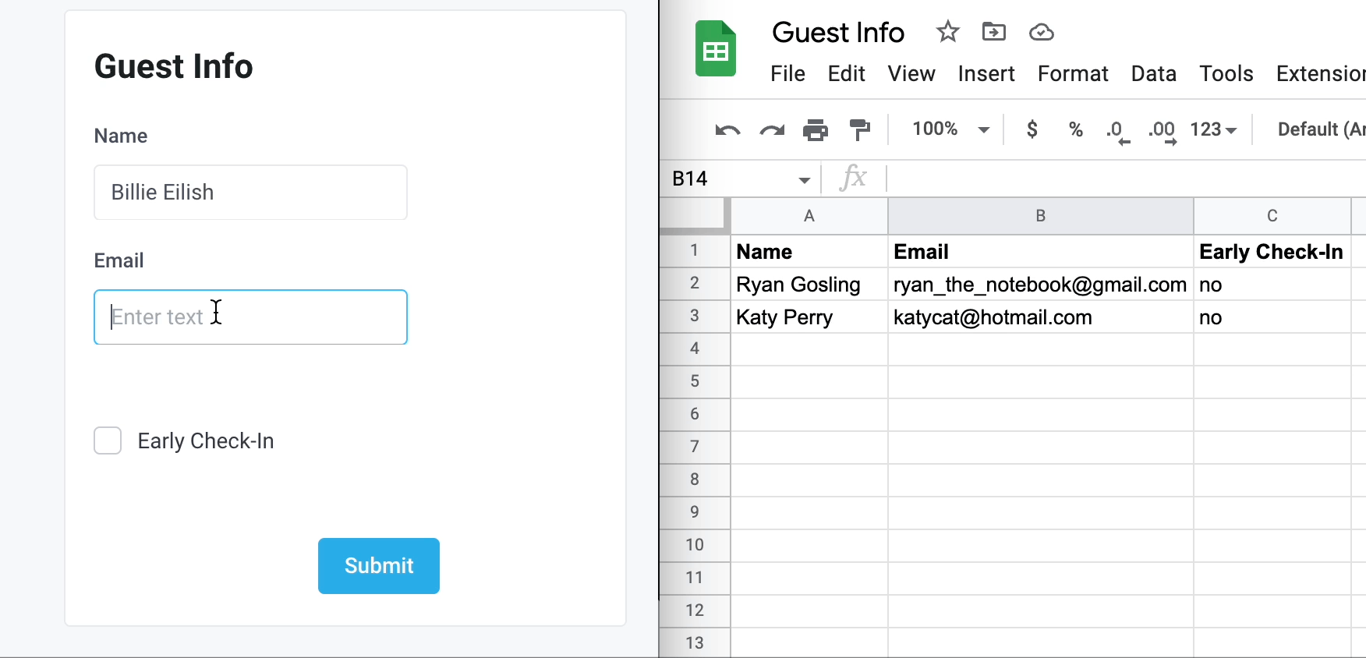Open the Edit menu
Viewport: 1366px width, 658px height.
point(846,74)
